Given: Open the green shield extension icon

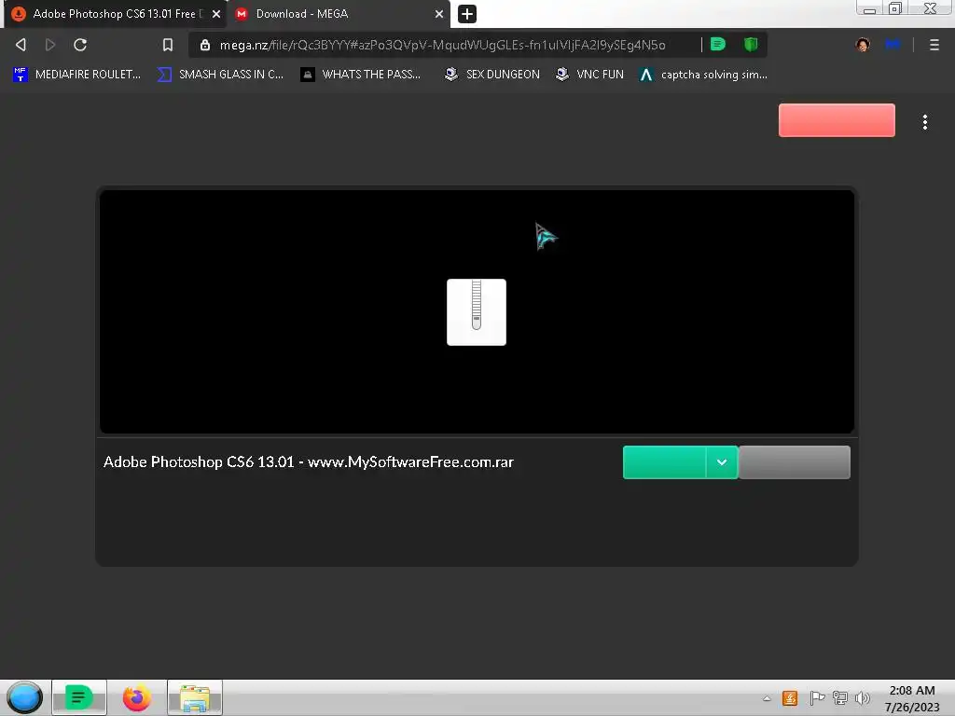Looking at the screenshot, I should 751,44.
